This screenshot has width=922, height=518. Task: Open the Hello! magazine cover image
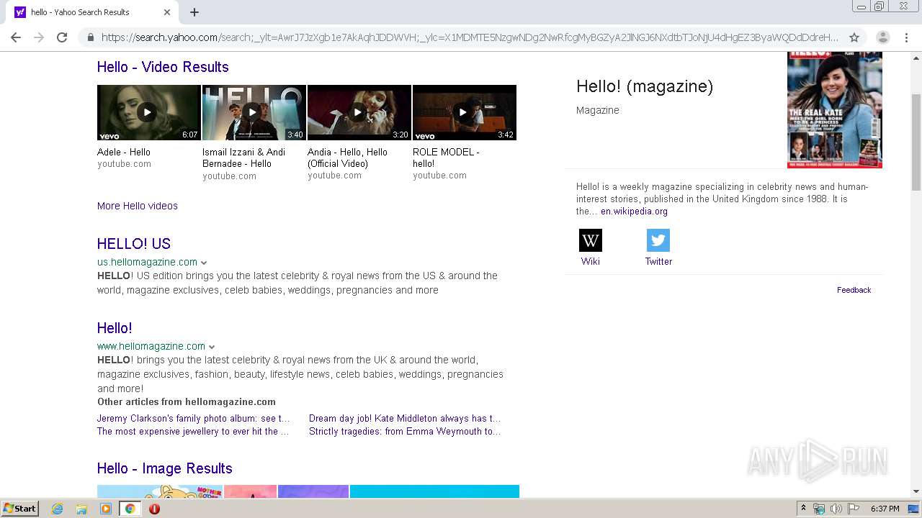coord(834,109)
